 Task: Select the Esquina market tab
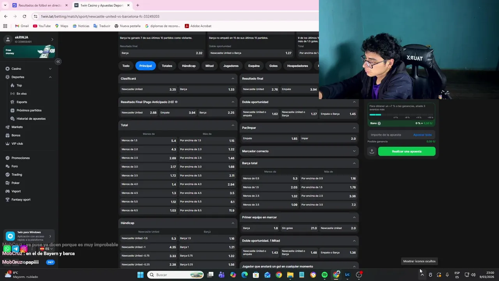coord(254,66)
